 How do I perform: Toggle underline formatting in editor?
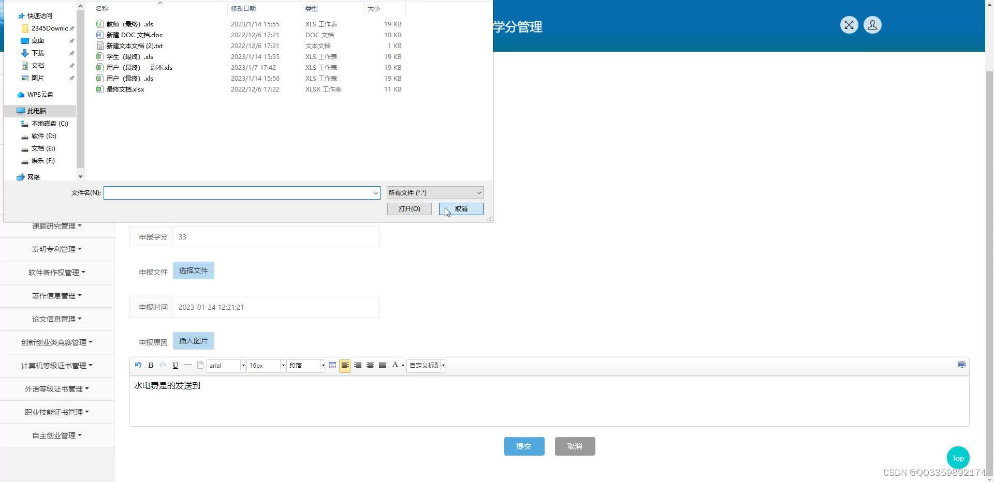[x=176, y=365]
